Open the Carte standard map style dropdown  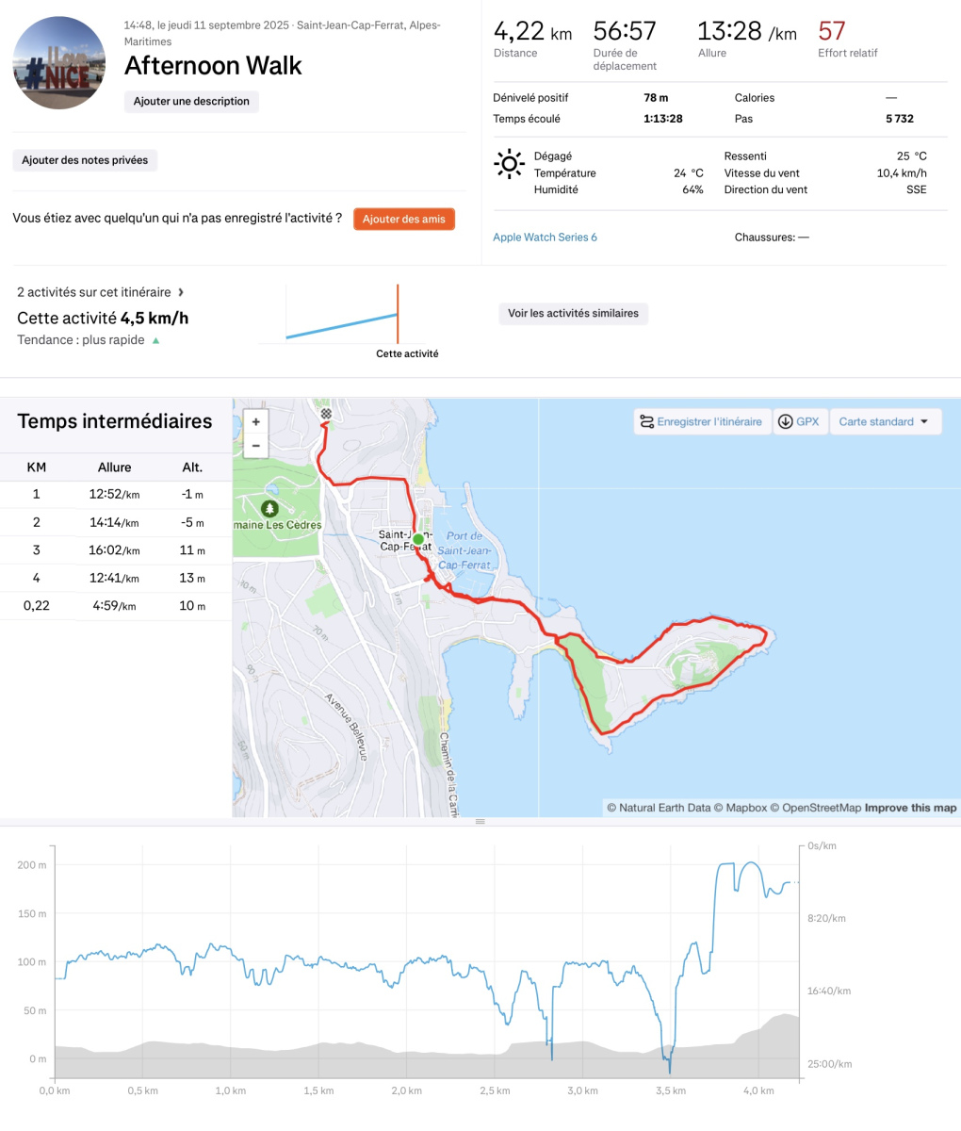click(x=885, y=421)
